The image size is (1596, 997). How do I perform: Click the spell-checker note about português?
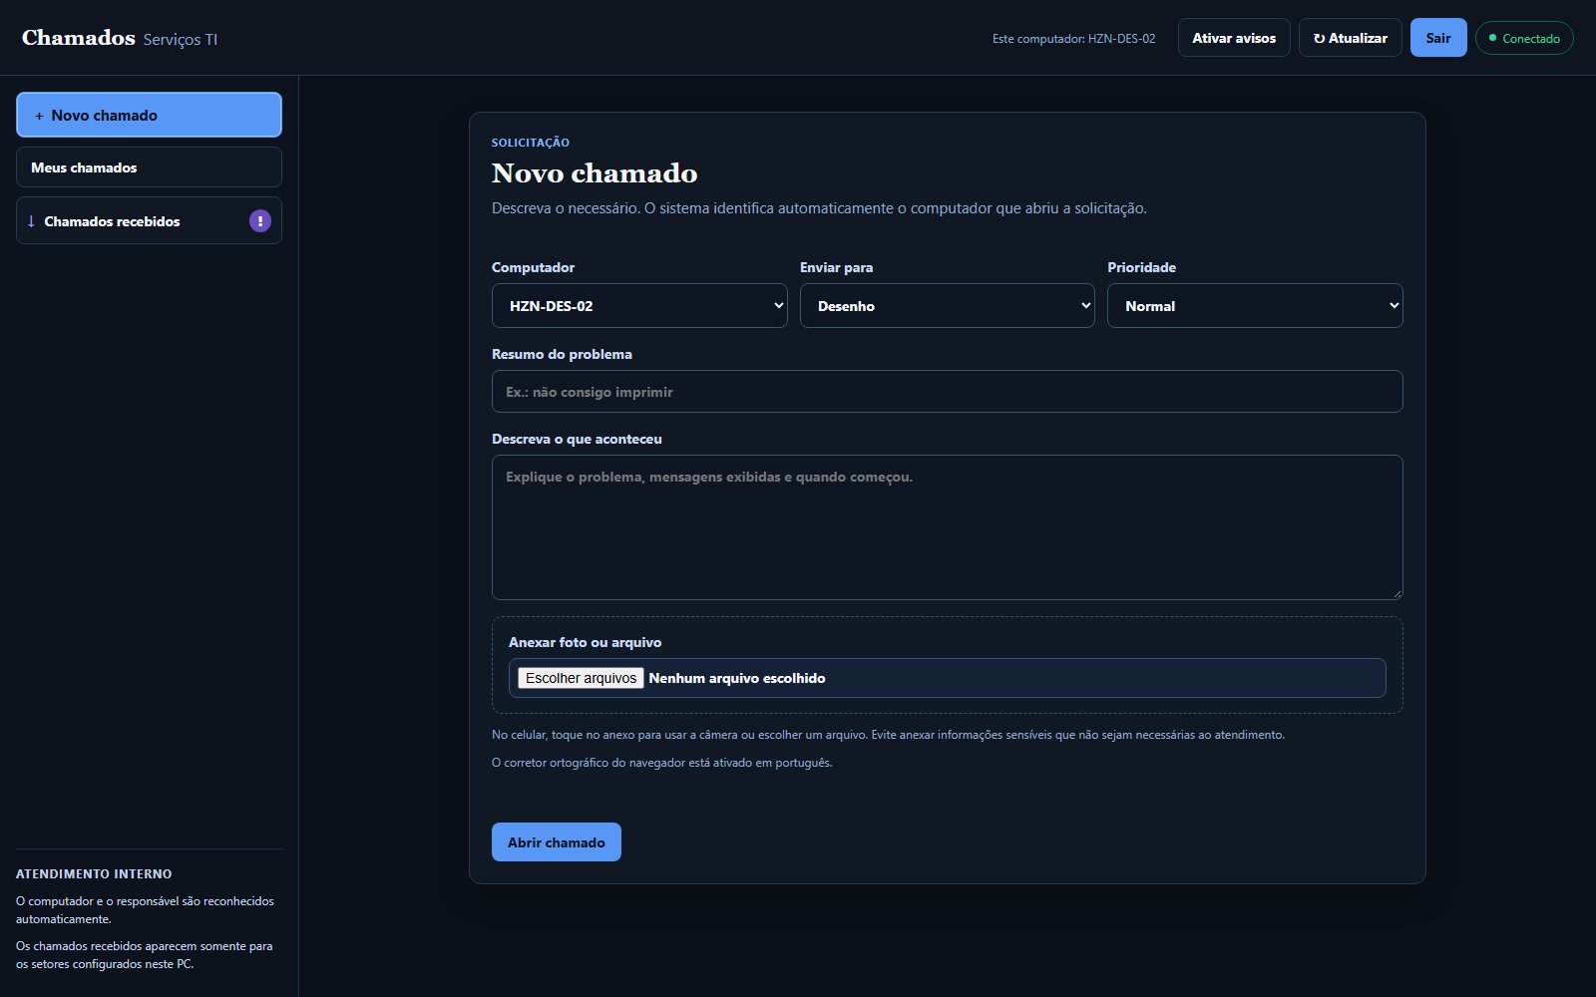662,763
